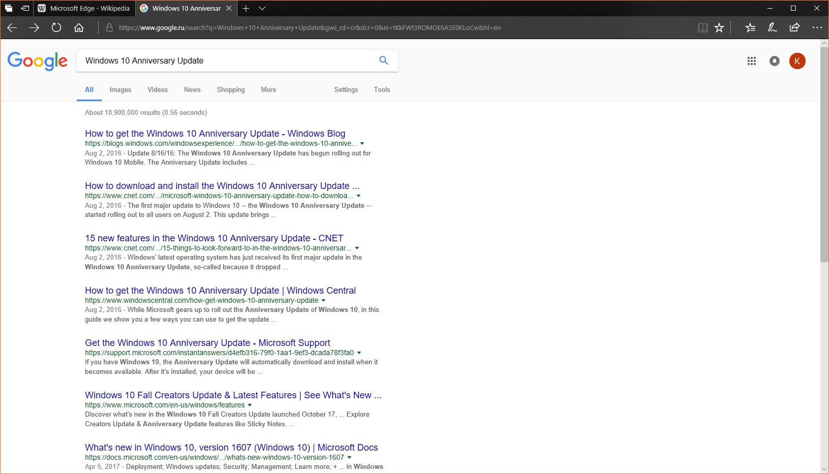Open Google search Settings menu
This screenshot has width=829, height=474.
(346, 90)
